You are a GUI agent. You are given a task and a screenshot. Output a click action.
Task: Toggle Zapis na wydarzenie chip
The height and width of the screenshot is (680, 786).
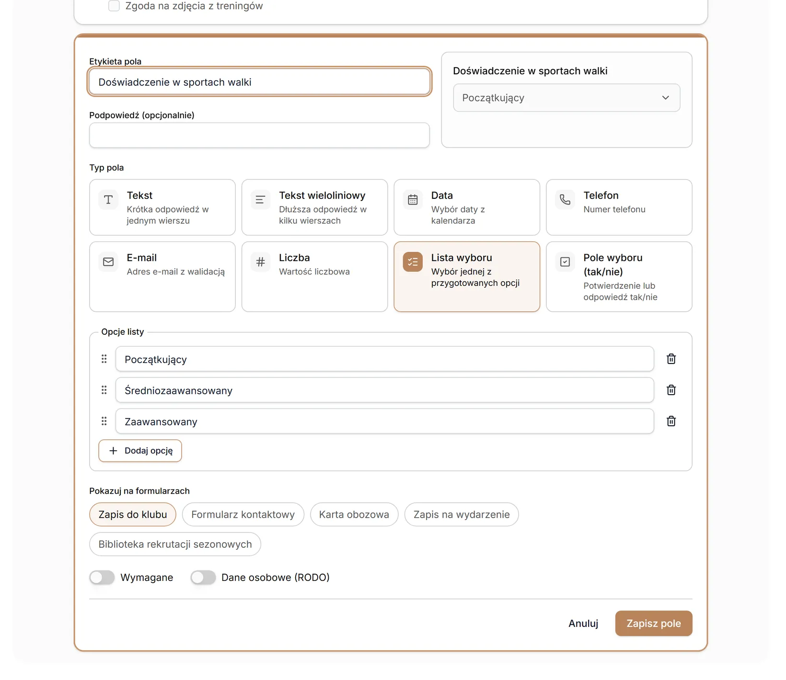click(x=462, y=514)
